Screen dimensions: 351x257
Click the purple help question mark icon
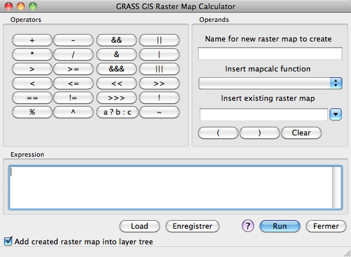click(x=248, y=226)
